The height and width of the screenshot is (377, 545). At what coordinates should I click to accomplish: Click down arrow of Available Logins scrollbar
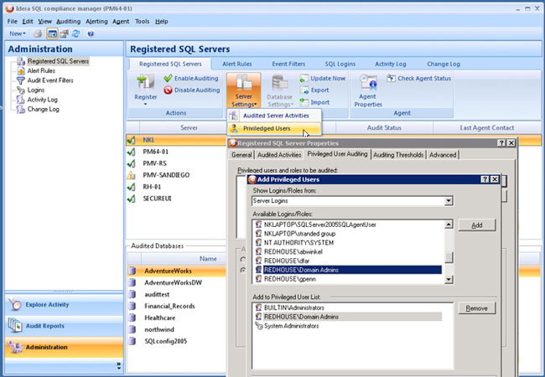coord(449,279)
